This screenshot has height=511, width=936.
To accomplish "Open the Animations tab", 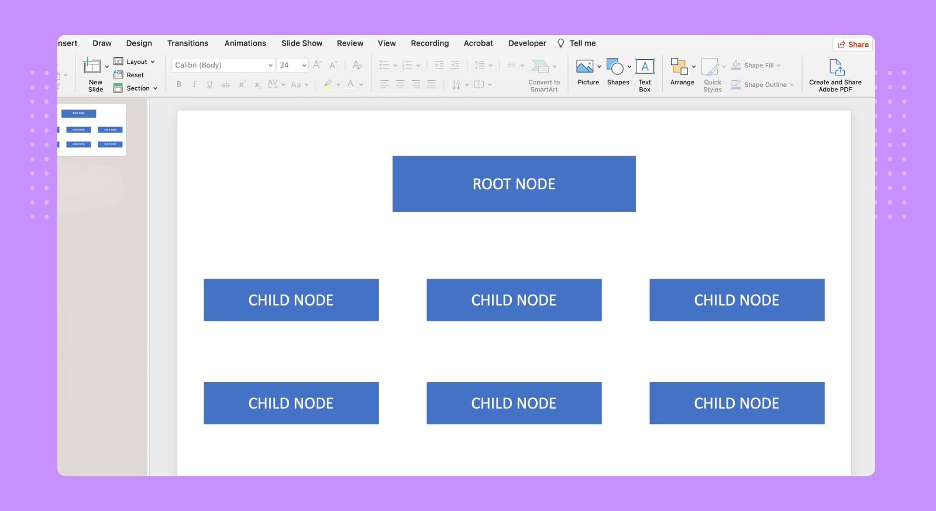I will tap(245, 43).
